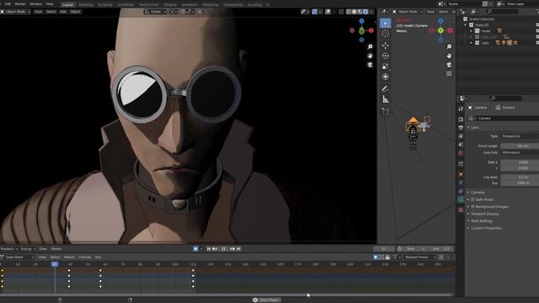Open World properties tab
Image resolution: width=539 pixels, height=303 pixels.
point(461,153)
